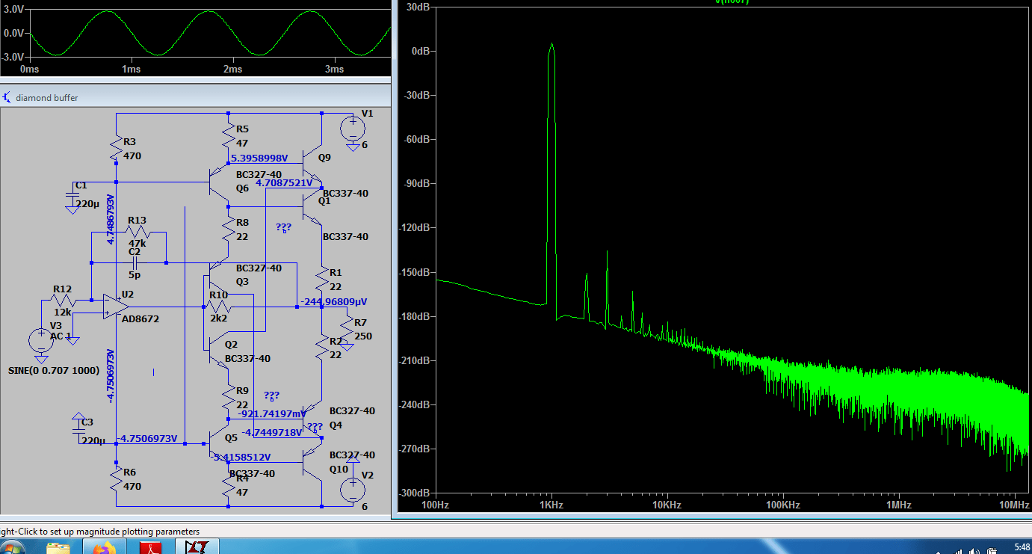
Task: Click the 4.7087521V node voltage label
Action: pos(284,182)
